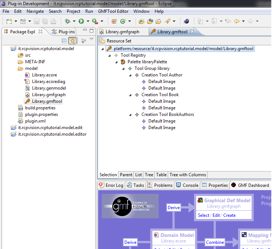The width and height of the screenshot is (272, 249).
Task: Click Derive link left of Graphical Def Model
Action: (174, 208)
